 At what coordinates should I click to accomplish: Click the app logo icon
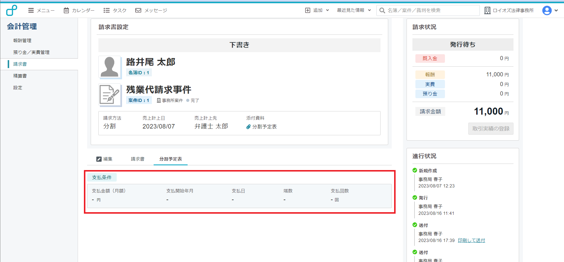click(x=12, y=10)
